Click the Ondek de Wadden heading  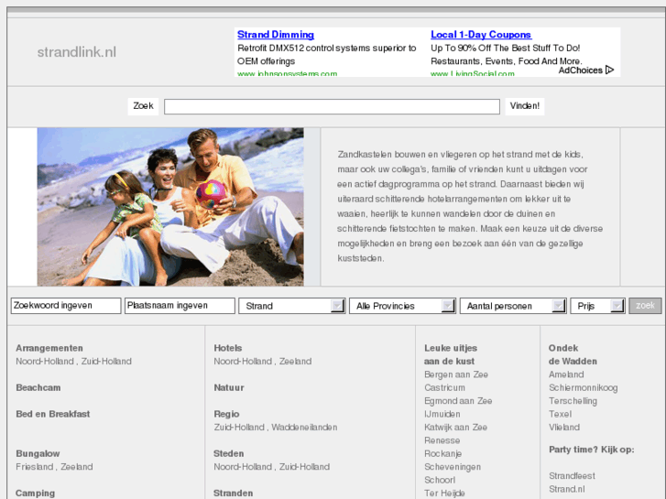(573, 354)
